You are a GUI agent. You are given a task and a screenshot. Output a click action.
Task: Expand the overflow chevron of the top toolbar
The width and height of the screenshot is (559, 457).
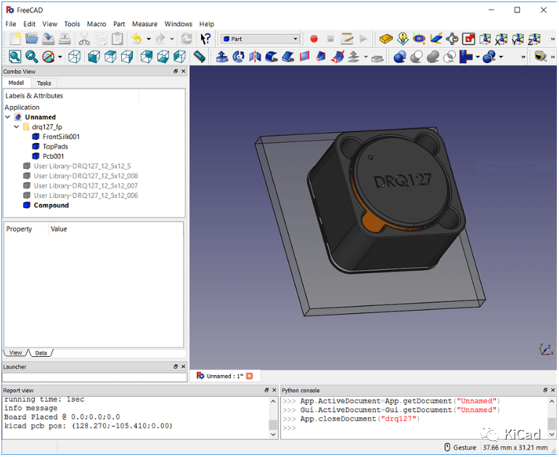(552, 39)
